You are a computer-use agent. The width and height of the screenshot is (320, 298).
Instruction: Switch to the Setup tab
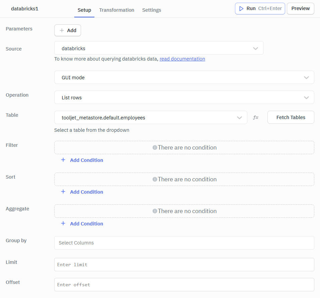click(84, 10)
